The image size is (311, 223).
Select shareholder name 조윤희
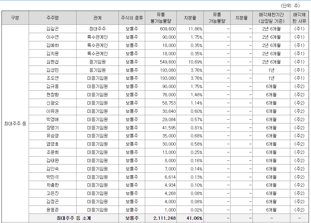tap(53, 152)
